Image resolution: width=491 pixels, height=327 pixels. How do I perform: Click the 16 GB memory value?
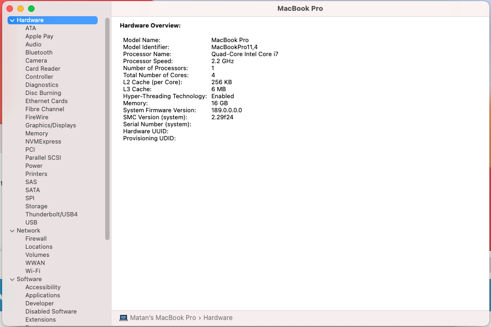click(220, 104)
